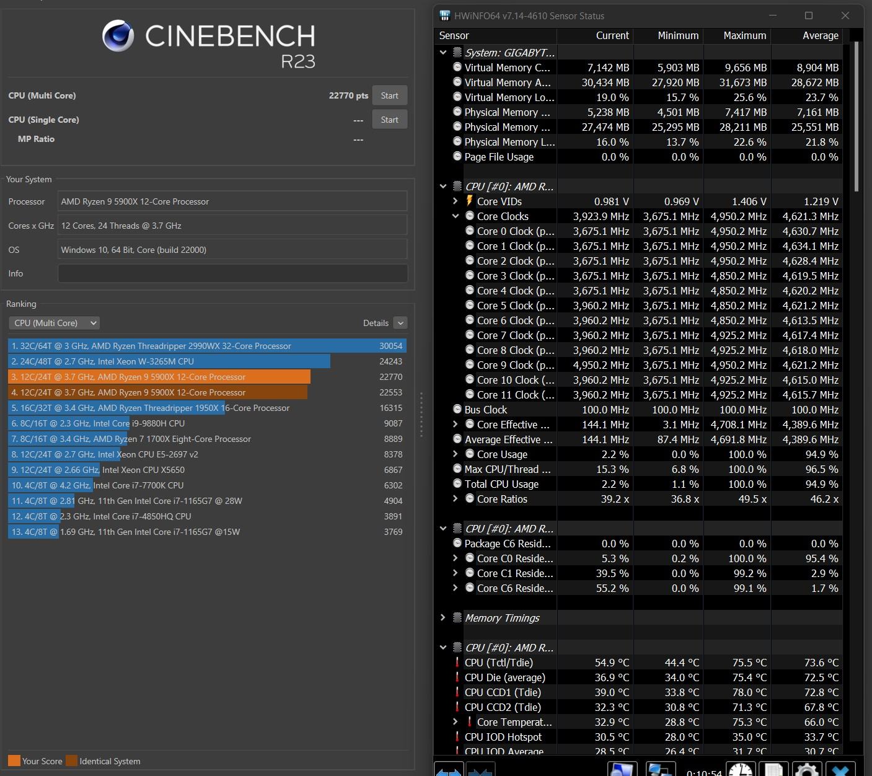Collapse the System: GIGABYT... sensor group

tap(443, 53)
